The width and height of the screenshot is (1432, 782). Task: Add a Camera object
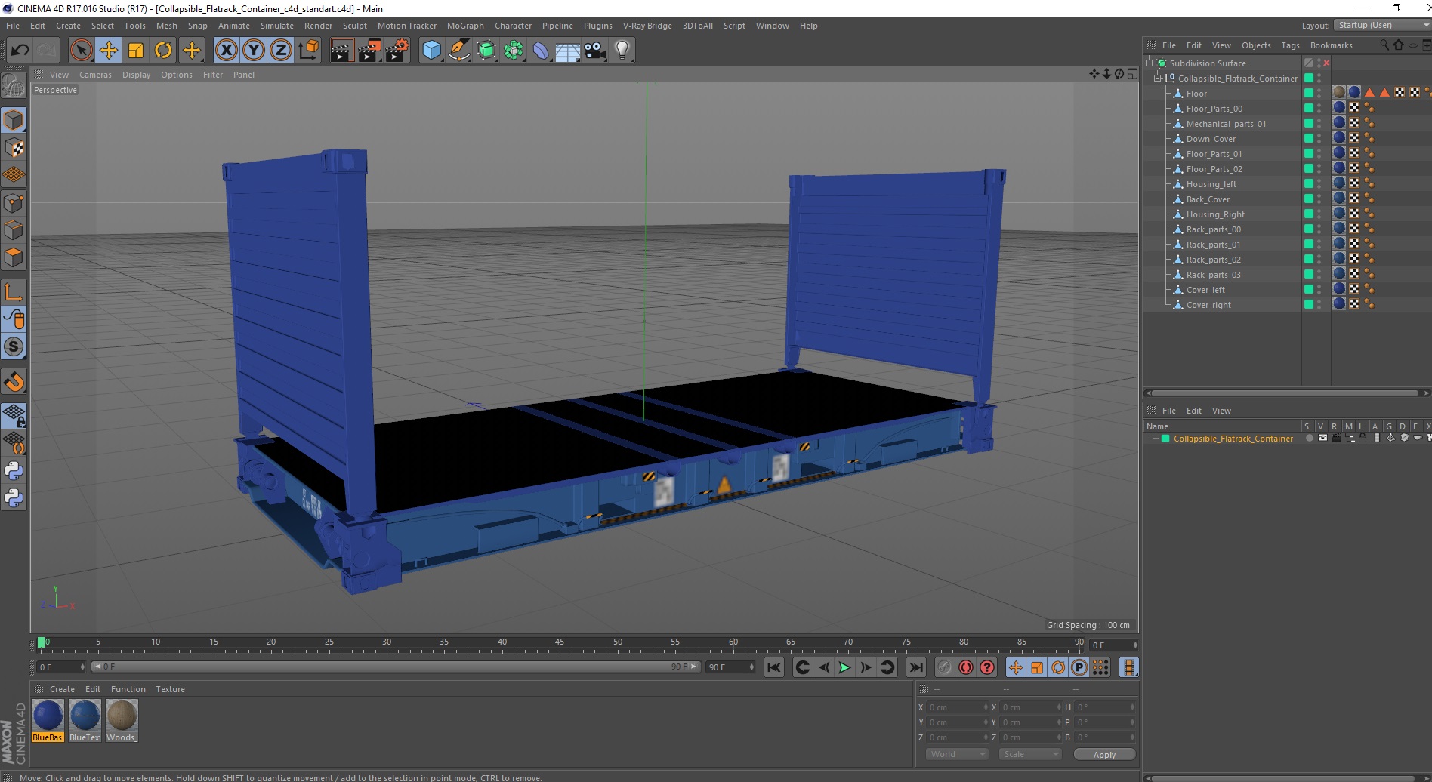coord(595,51)
